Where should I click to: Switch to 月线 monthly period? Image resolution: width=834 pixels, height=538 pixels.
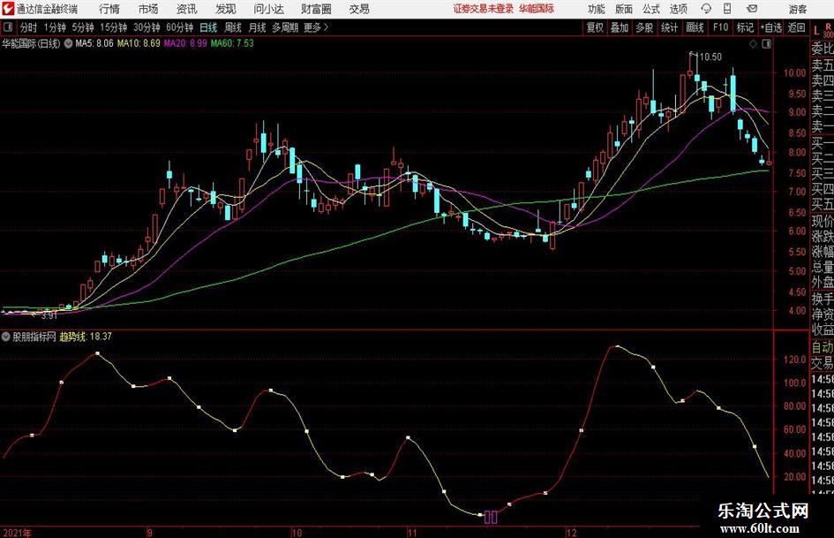pyautogui.click(x=257, y=27)
